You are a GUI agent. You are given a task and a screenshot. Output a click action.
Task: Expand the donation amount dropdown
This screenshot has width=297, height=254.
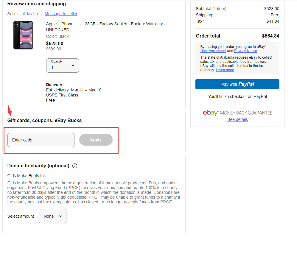pyautogui.click(x=52, y=216)
